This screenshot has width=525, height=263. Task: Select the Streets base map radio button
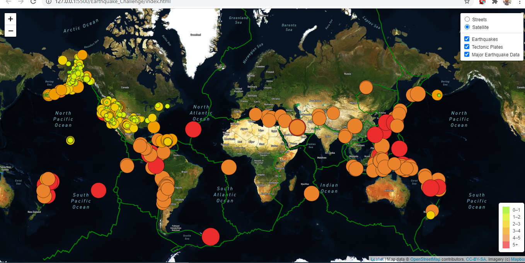(467, 19)
